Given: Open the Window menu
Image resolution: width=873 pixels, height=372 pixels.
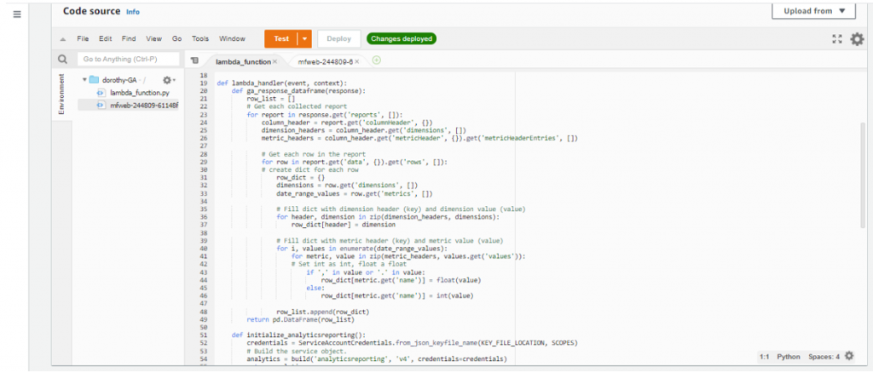Looking at the screenshot, I should (x=232, y=39).
